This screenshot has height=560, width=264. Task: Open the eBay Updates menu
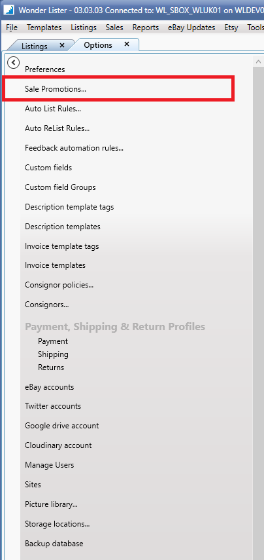[191, 28]
